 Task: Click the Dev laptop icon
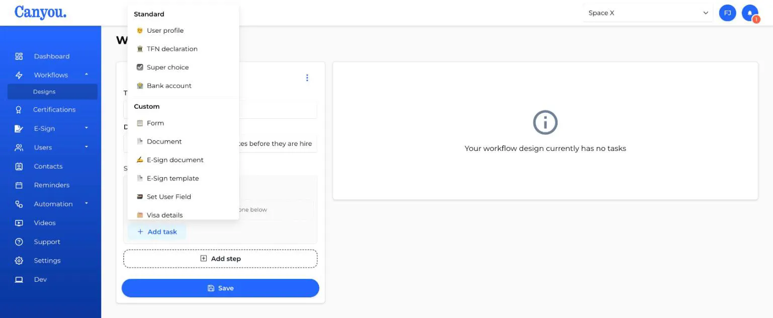tap(19, 280)
